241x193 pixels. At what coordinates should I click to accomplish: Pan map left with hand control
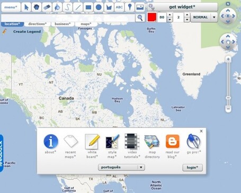pos(222,42)
